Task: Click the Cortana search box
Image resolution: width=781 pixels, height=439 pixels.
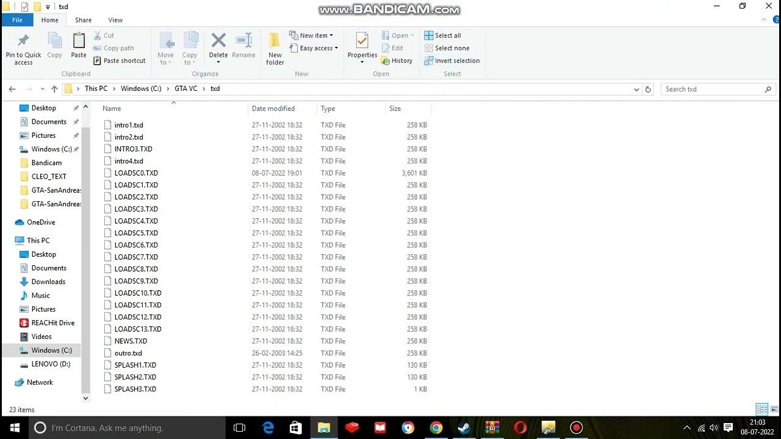Action: pos(128,427)
